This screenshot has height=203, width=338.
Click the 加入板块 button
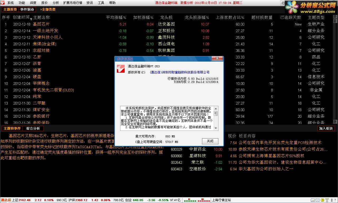click(326, 128)
